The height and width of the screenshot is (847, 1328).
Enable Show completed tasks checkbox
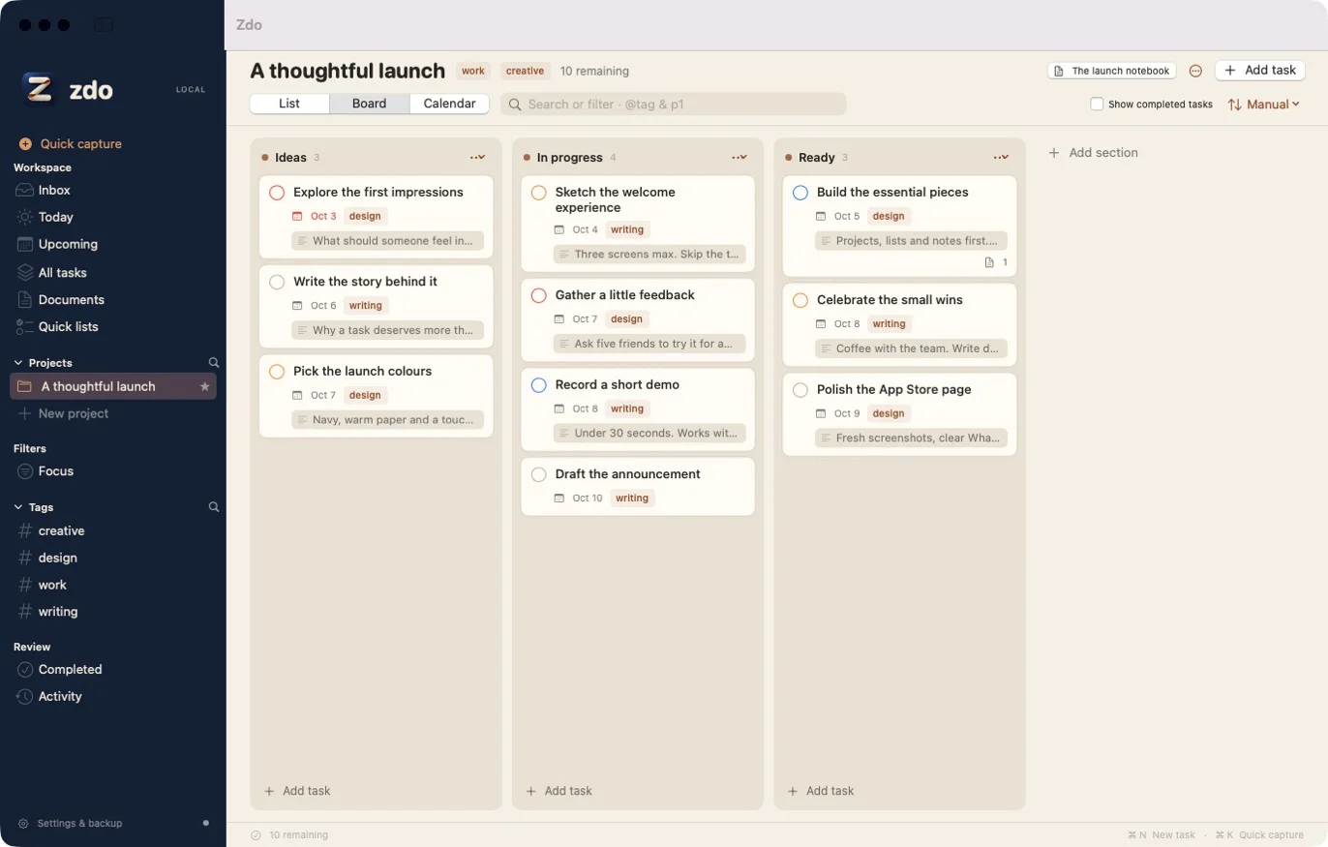pos(1097,105)
